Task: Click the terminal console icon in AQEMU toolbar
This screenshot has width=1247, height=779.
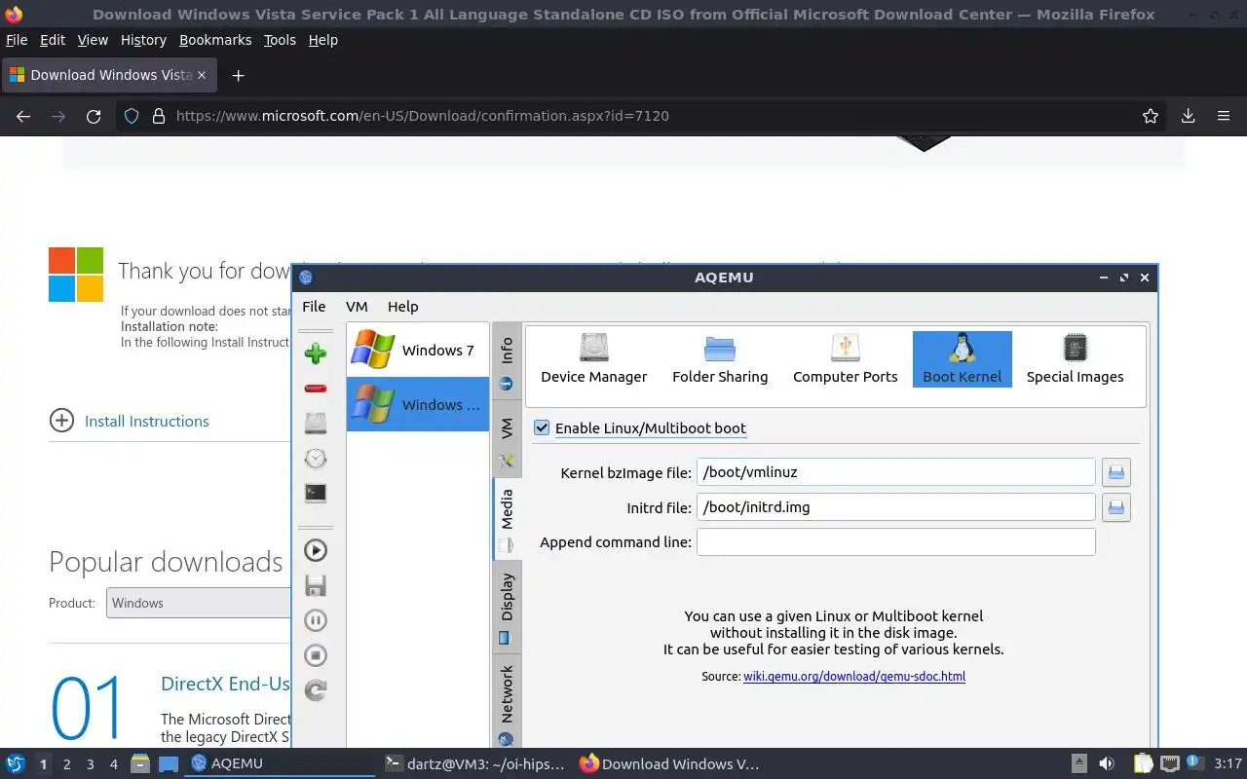Action: coord(315,494)
